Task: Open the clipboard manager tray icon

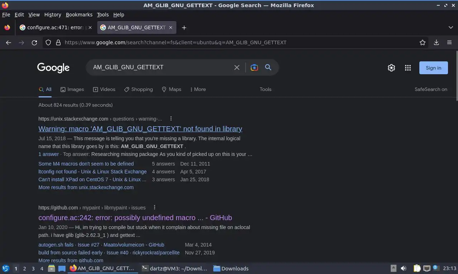Action: click(417, 268)
